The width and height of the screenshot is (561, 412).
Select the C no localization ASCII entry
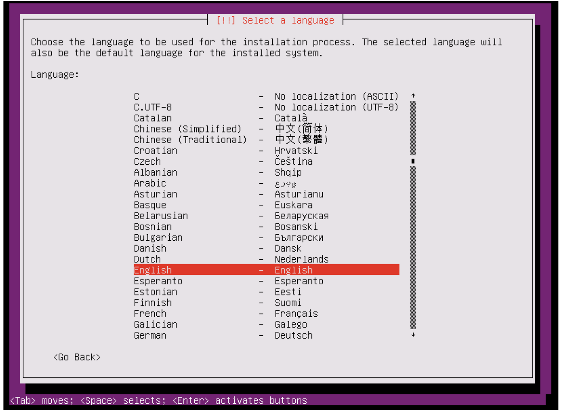click(x=266, y=96)
